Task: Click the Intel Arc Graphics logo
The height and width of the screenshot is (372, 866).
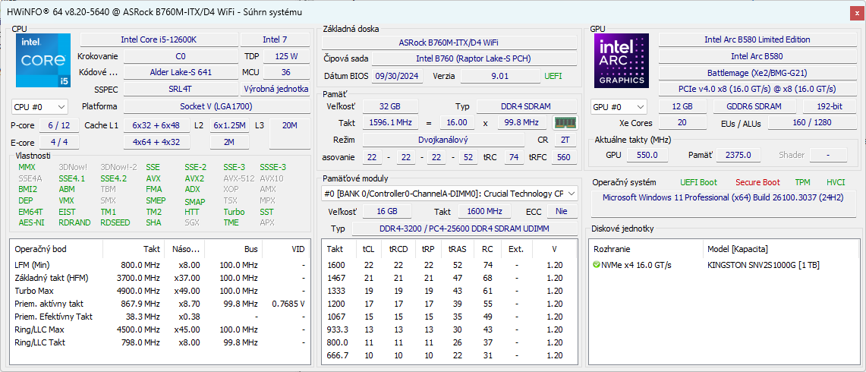Action: point(622,60)
